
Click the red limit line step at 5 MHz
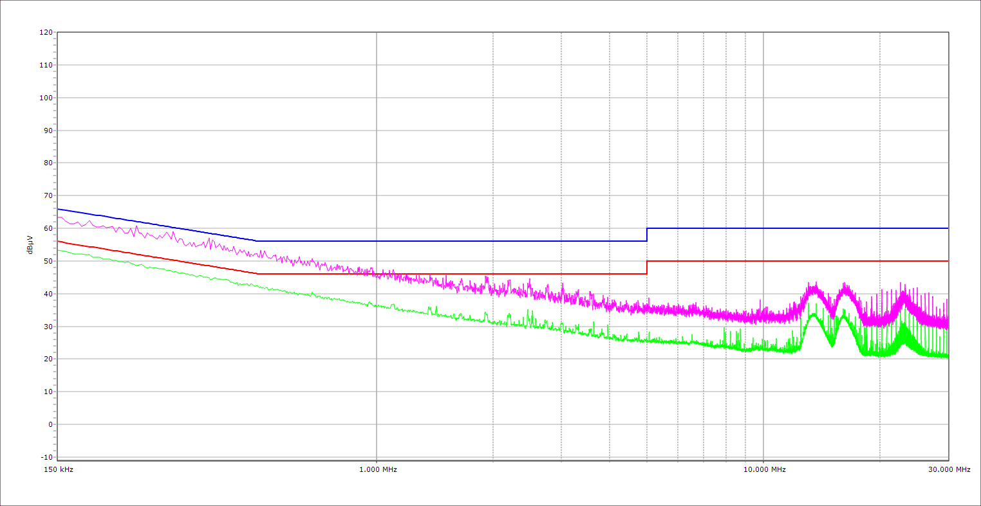tap(647, 267)
